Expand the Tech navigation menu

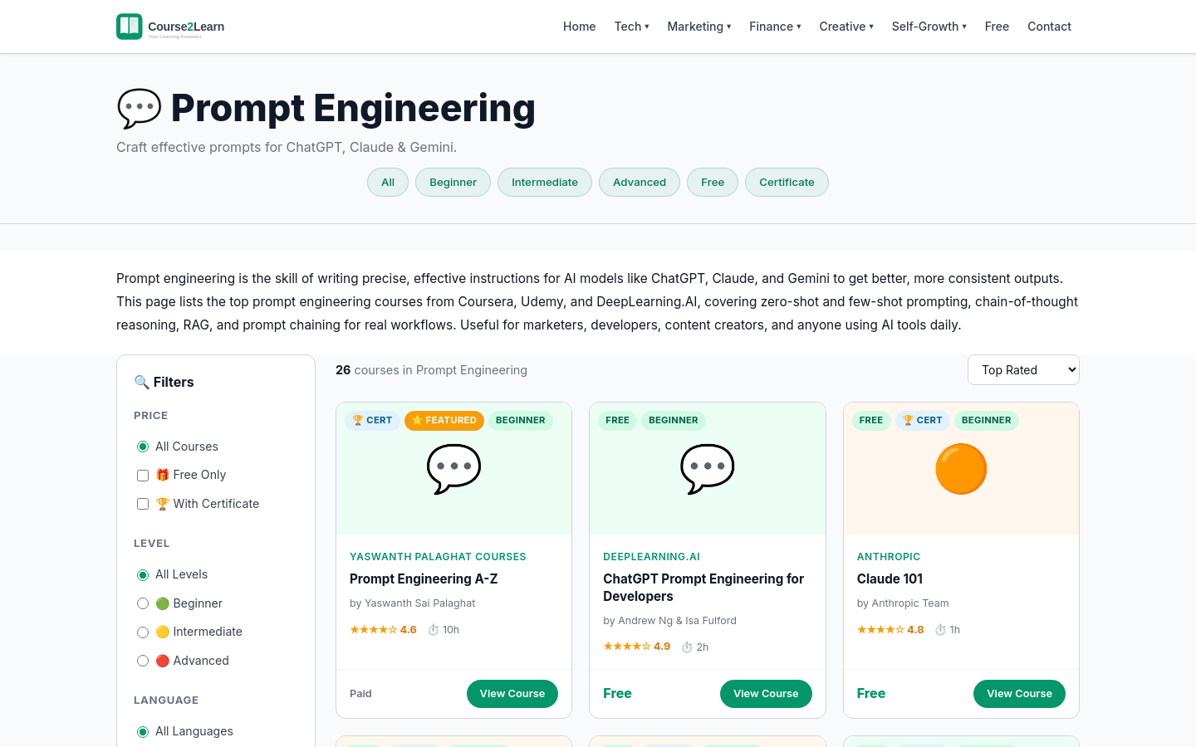coord(632,27)
